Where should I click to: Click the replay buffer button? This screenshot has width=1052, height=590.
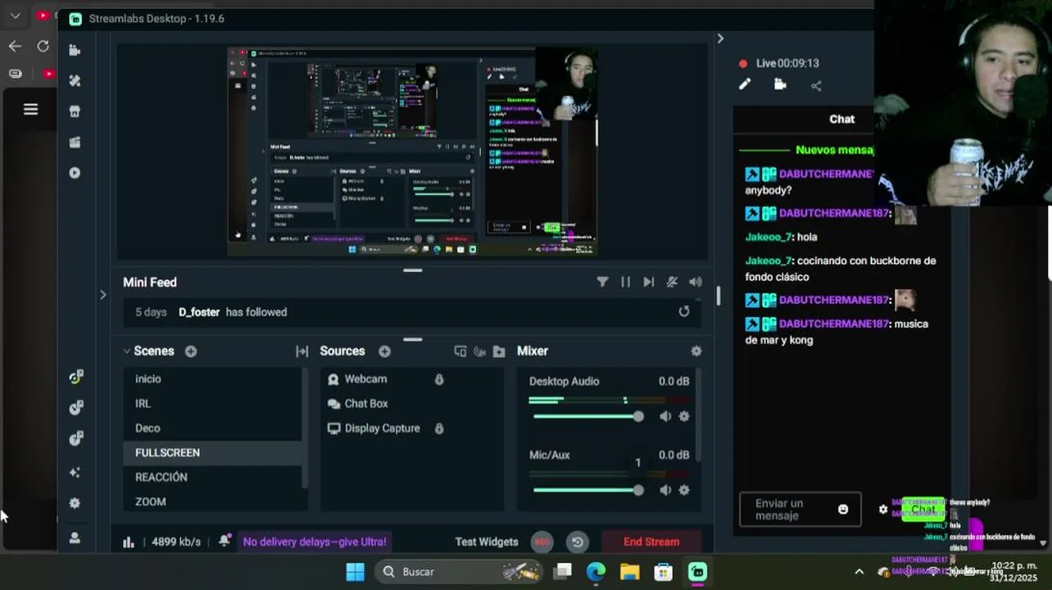578,542
